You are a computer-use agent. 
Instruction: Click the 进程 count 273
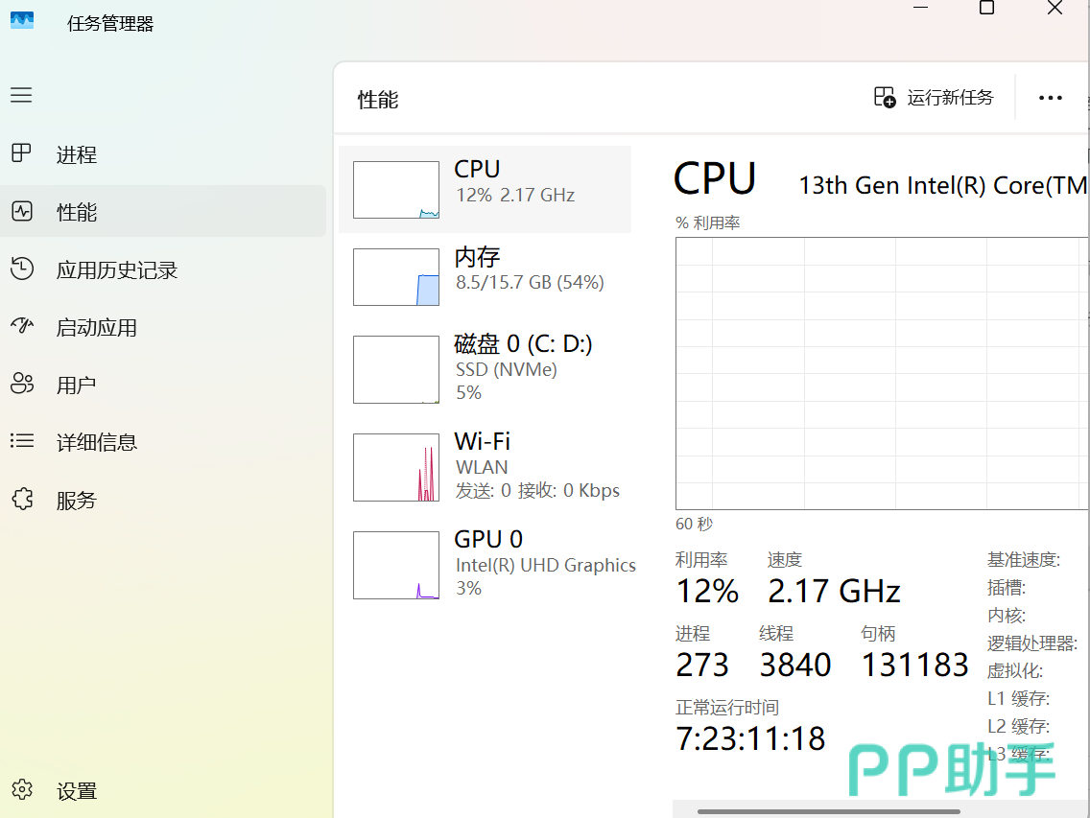pos(702,666)
